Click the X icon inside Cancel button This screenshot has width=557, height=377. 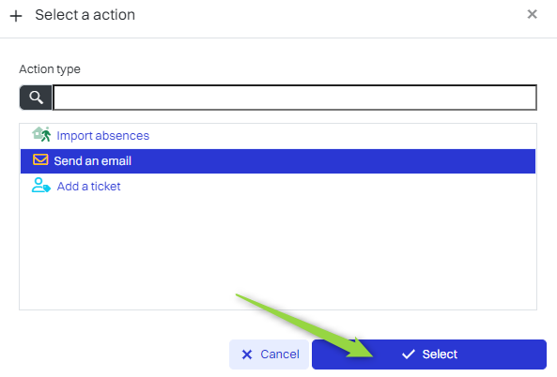[x=247, y=354]
